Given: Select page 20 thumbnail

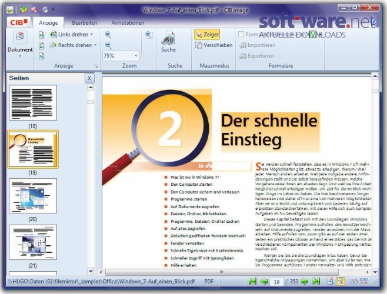Looking at the screenshot, I should pos(33,196).
